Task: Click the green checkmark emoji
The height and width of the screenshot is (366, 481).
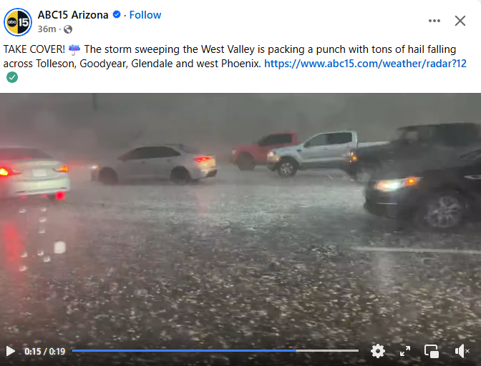Action: [x=12, y=77]
